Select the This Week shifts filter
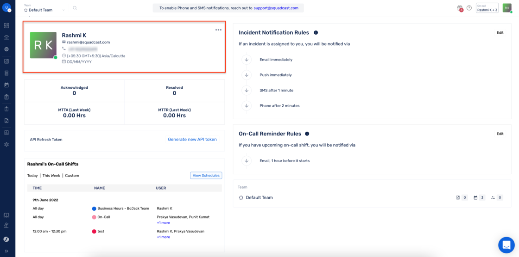This screenshot has width=519, height=257. [51, 176]
